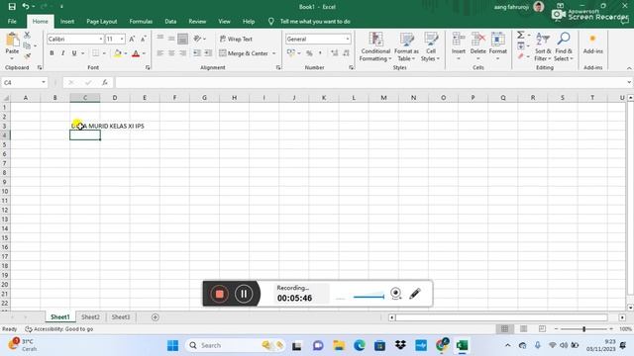The image size is (634, 356).
Task: Toggle Bottom Align
Action: (x=182, y=39)
